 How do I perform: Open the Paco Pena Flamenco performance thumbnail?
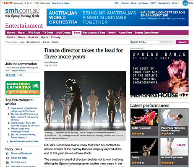coord(174,117)
